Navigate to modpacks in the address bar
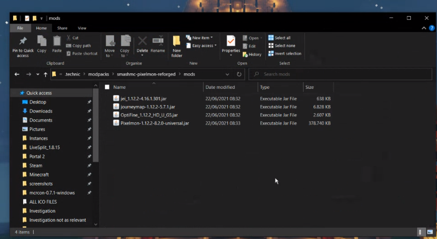 [x=98, y=74]
